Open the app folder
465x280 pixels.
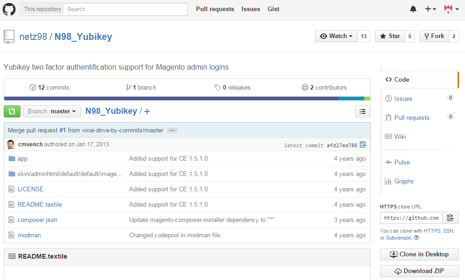coord(23,159)
